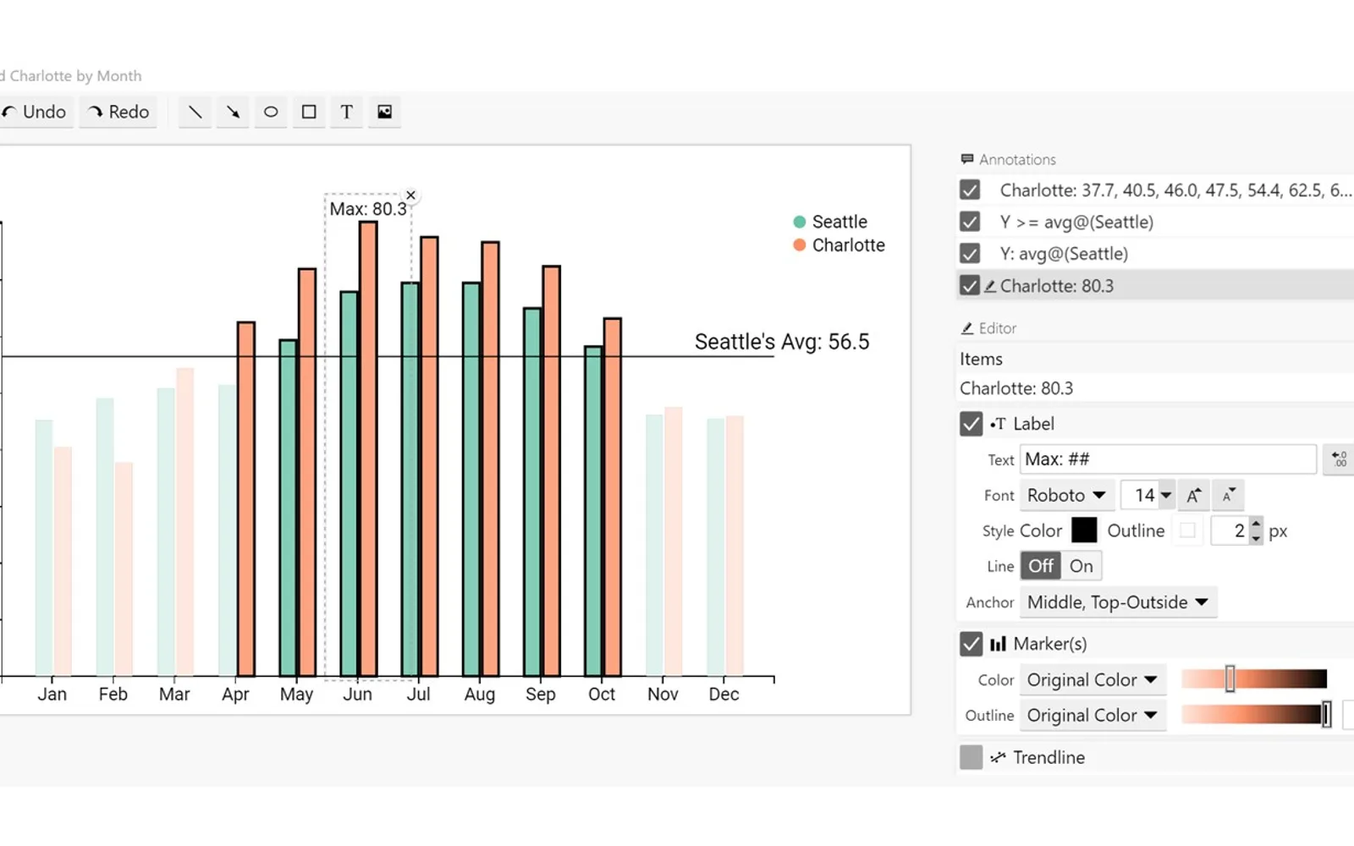Decrease the label font size
1354x846 pixels.
pyautogui.click(x=1228, y=495)
